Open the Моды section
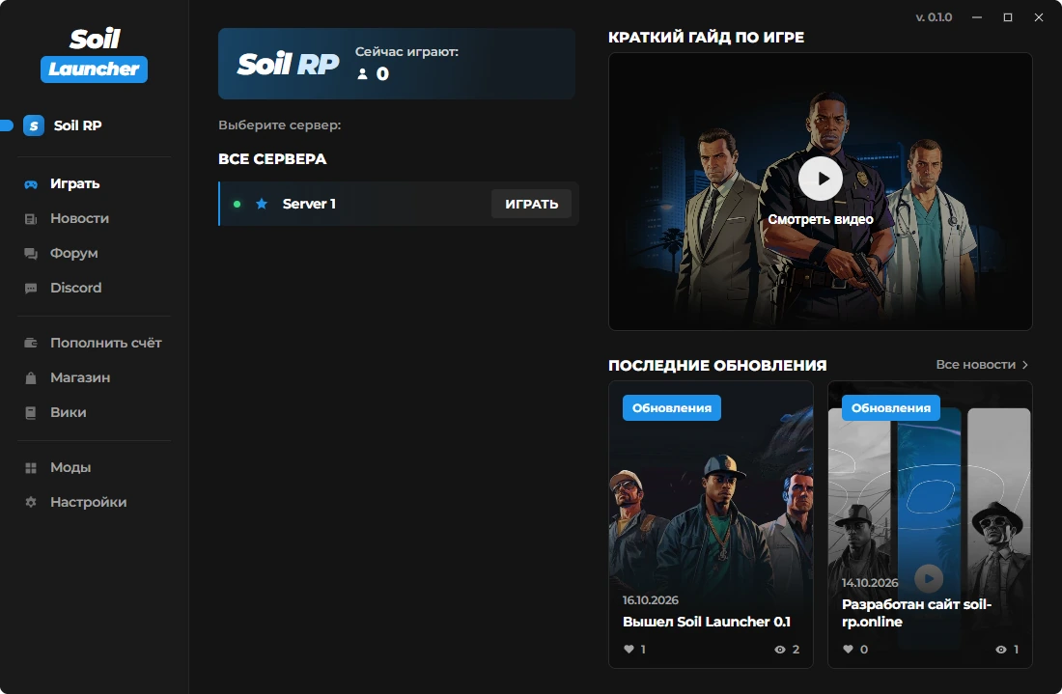 point(70,468)
